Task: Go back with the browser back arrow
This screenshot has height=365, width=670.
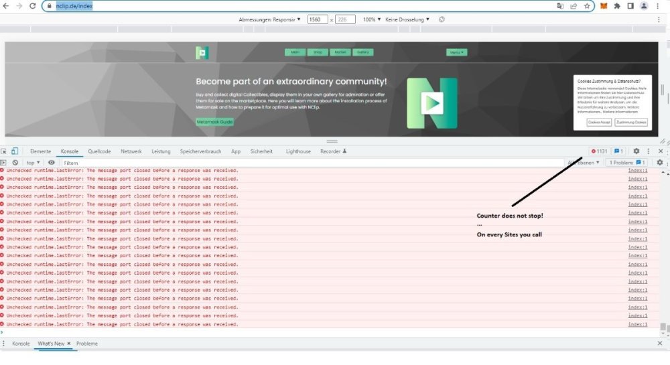Action: click(6, 6)
